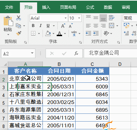Increase indent

tap(96, 33)
